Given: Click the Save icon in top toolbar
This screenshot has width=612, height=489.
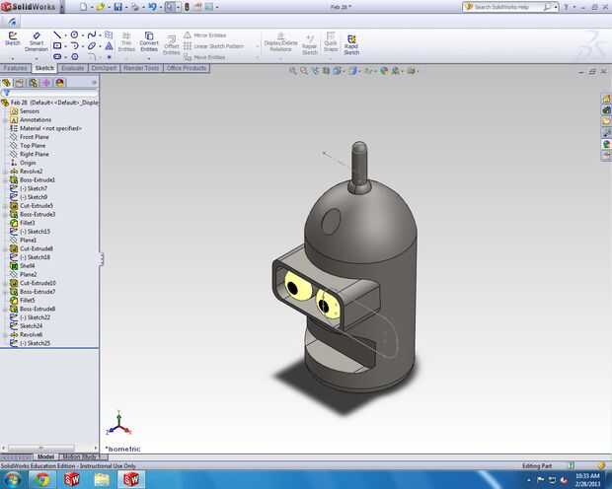Looking at the screenshot, I should [117, 7].
